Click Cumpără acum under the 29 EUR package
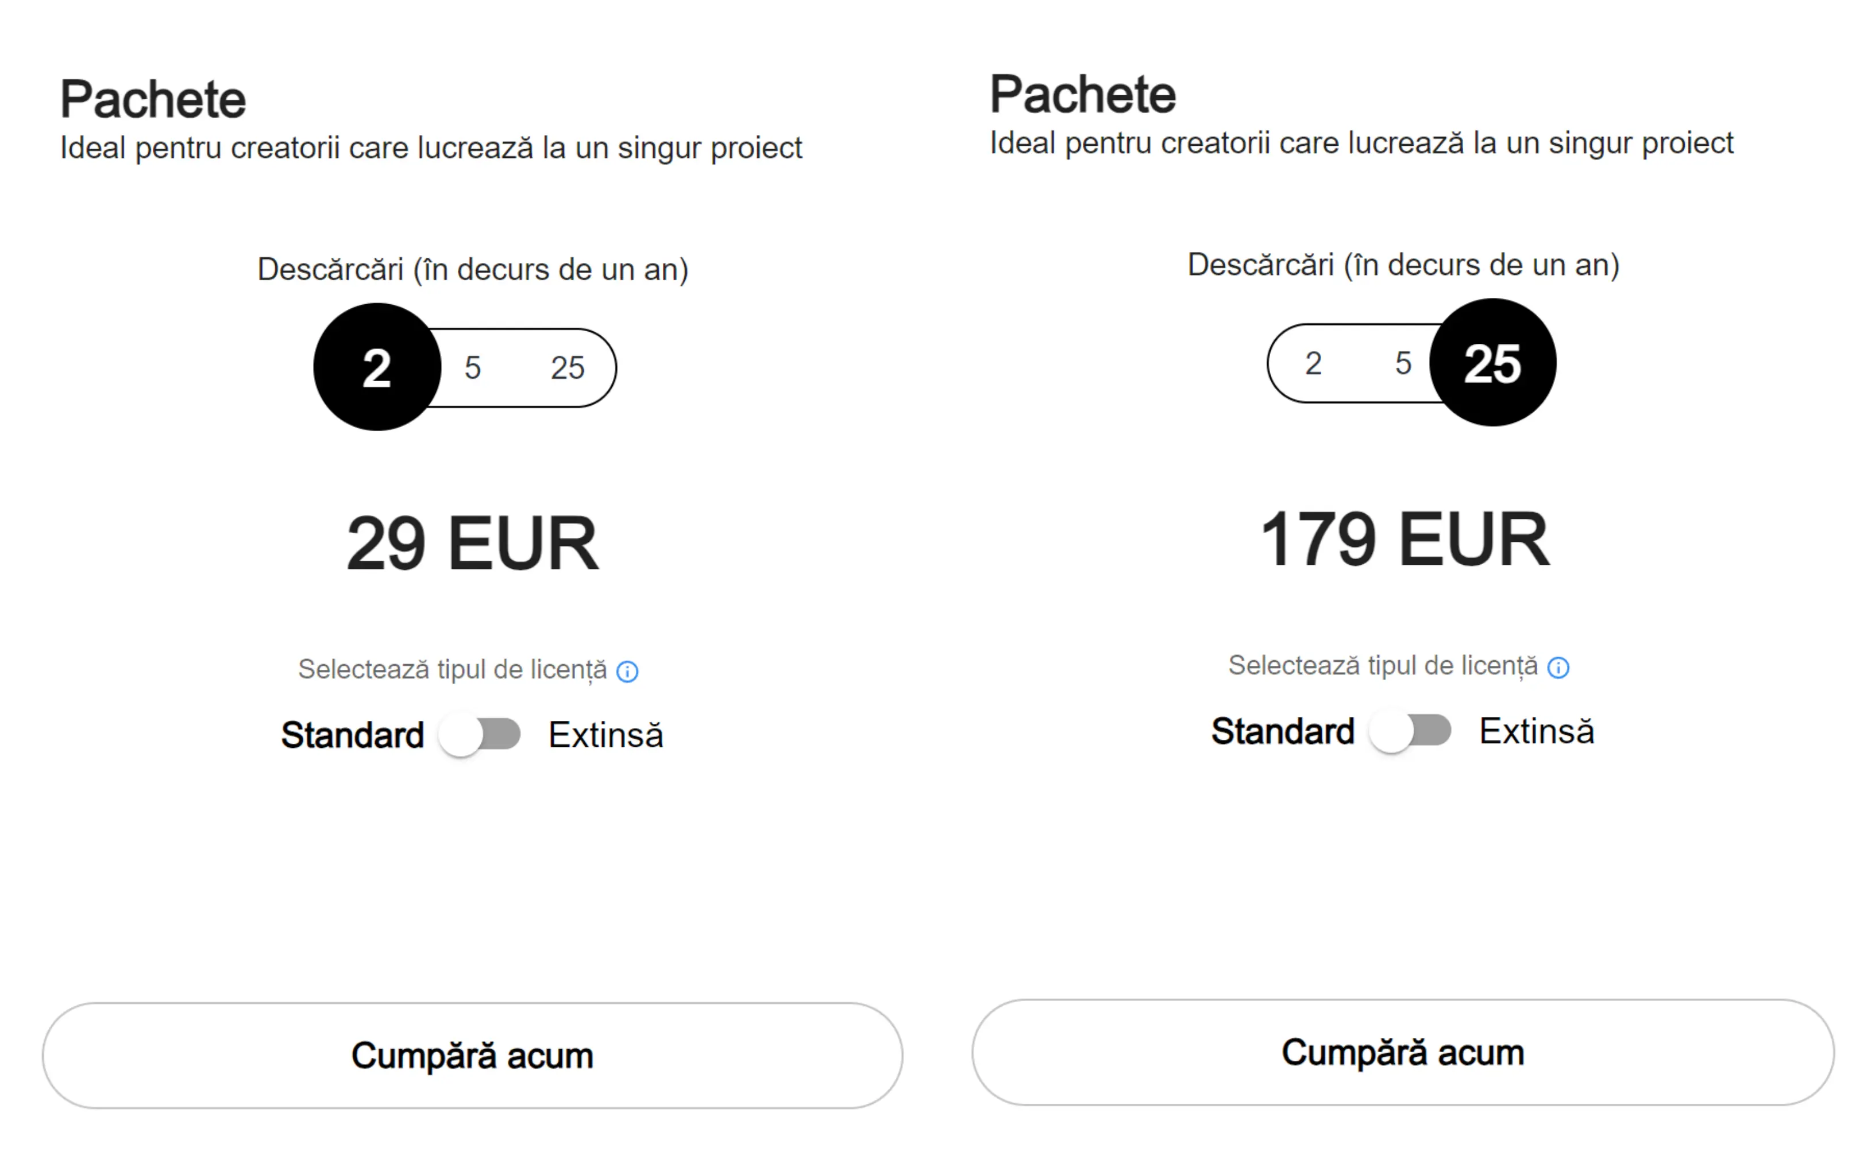This screenshot has width=1875, height=1152. pyautogui.click(x=473, y=1056)
